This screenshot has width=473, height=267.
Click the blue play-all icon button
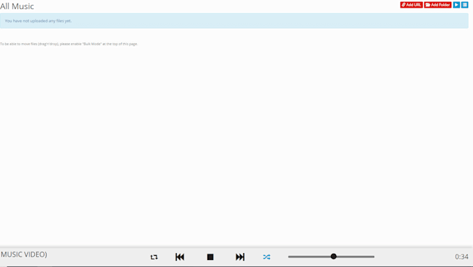(x=456, y=5)
